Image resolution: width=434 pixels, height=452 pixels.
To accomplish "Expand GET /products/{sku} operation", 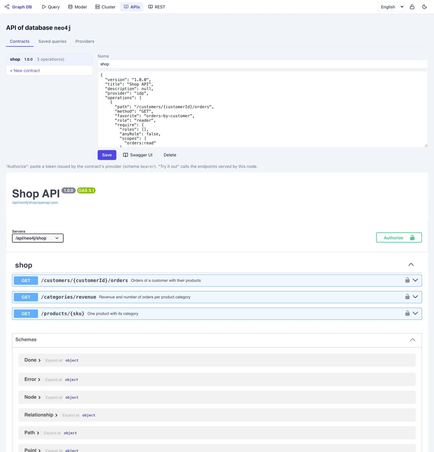I will tap(217, 313).
